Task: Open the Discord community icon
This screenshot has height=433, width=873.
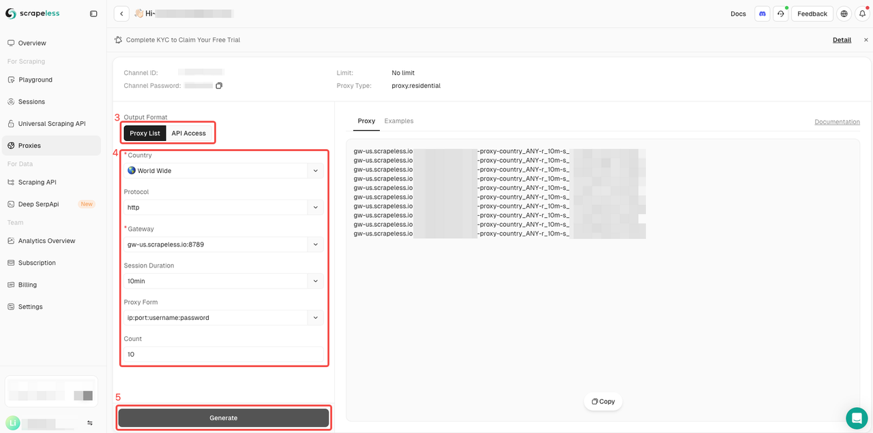Action: (762, 14)
